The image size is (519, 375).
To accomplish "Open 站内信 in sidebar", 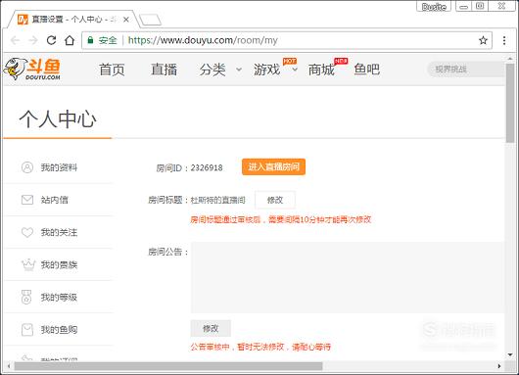I will coord(54,200).
